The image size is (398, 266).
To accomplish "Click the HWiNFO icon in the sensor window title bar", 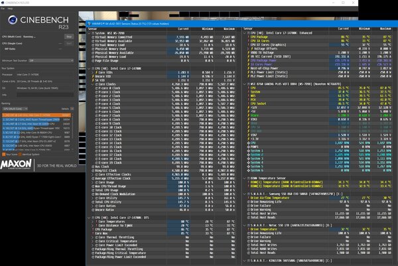I will click(89, 24).
